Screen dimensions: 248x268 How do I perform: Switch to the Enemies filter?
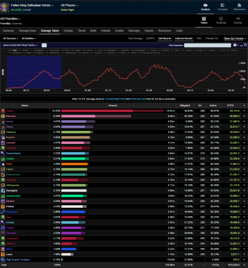(17, 24)
